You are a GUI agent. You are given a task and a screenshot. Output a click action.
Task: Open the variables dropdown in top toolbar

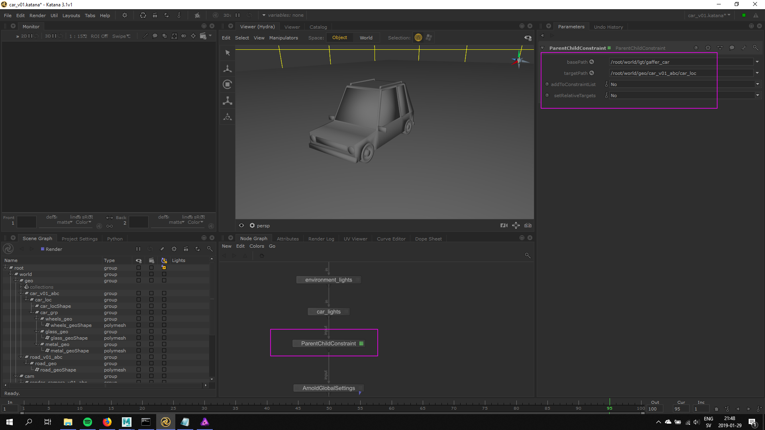tap(283, 15)
